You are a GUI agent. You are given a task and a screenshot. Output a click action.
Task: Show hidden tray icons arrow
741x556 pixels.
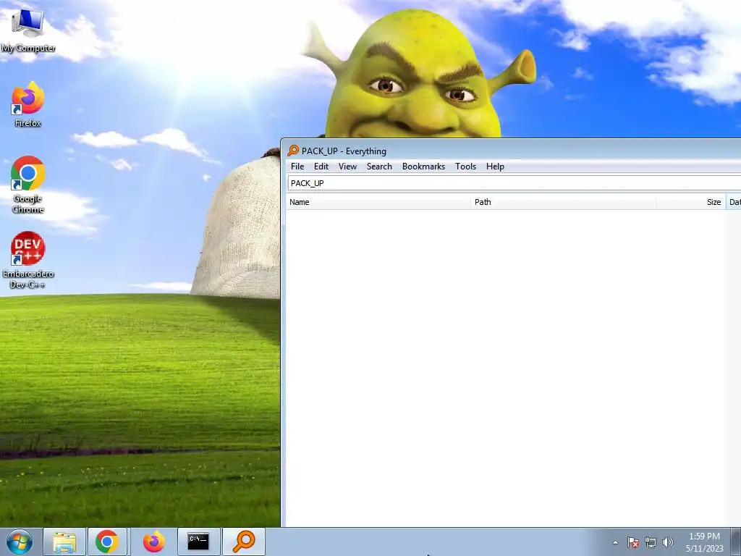615,542
